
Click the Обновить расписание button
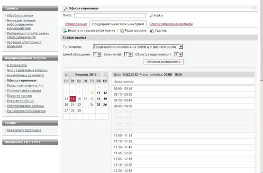(163, 62)
